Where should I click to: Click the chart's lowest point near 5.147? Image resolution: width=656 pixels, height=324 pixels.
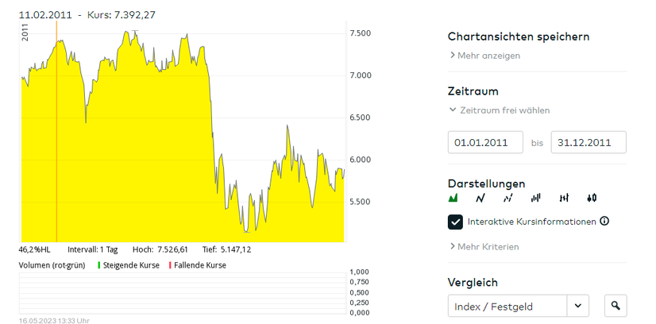[x=247, y=231]
